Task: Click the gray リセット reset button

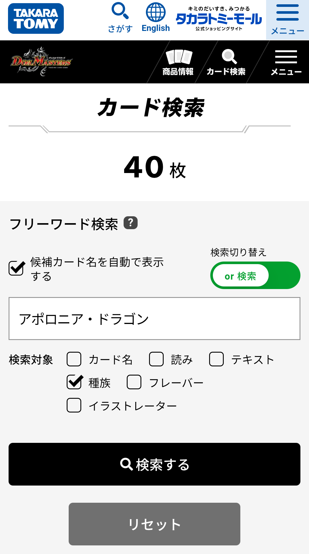Action: coord(154,524)
